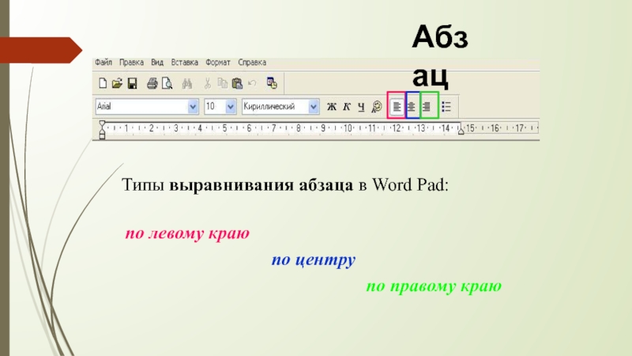
Task: Paste from clipboard icon
Action: (238, 83)
